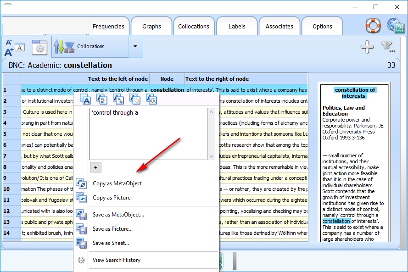The width and height of the screenshot is (408, 272).
Task: Select the Associates tab
Action: point(279,27)
